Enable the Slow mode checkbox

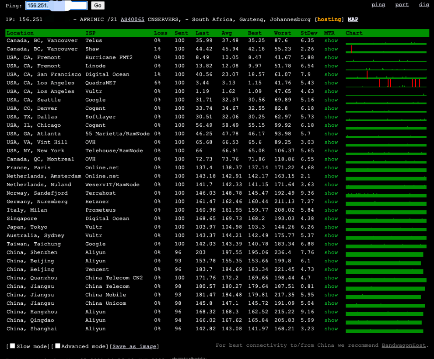12,346
